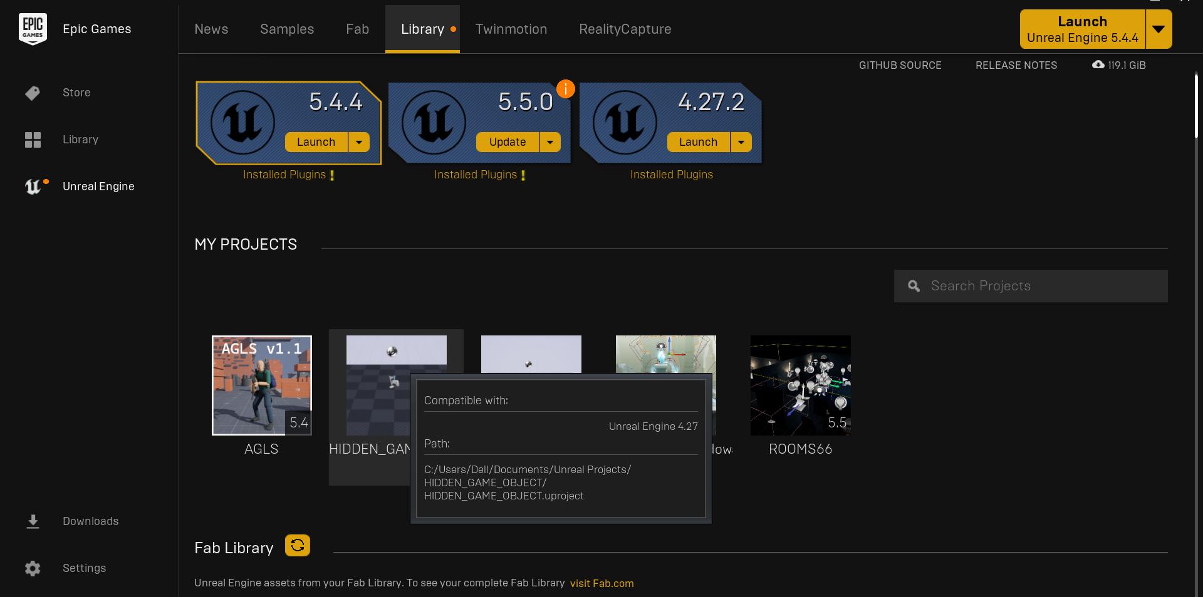Screen dimensions: 1203x597
Task: Refresh the Fab Library with the sync icon
Action: [298, 545]
